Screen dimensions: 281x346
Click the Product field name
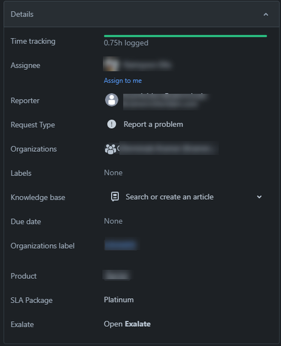pos(24,276)
